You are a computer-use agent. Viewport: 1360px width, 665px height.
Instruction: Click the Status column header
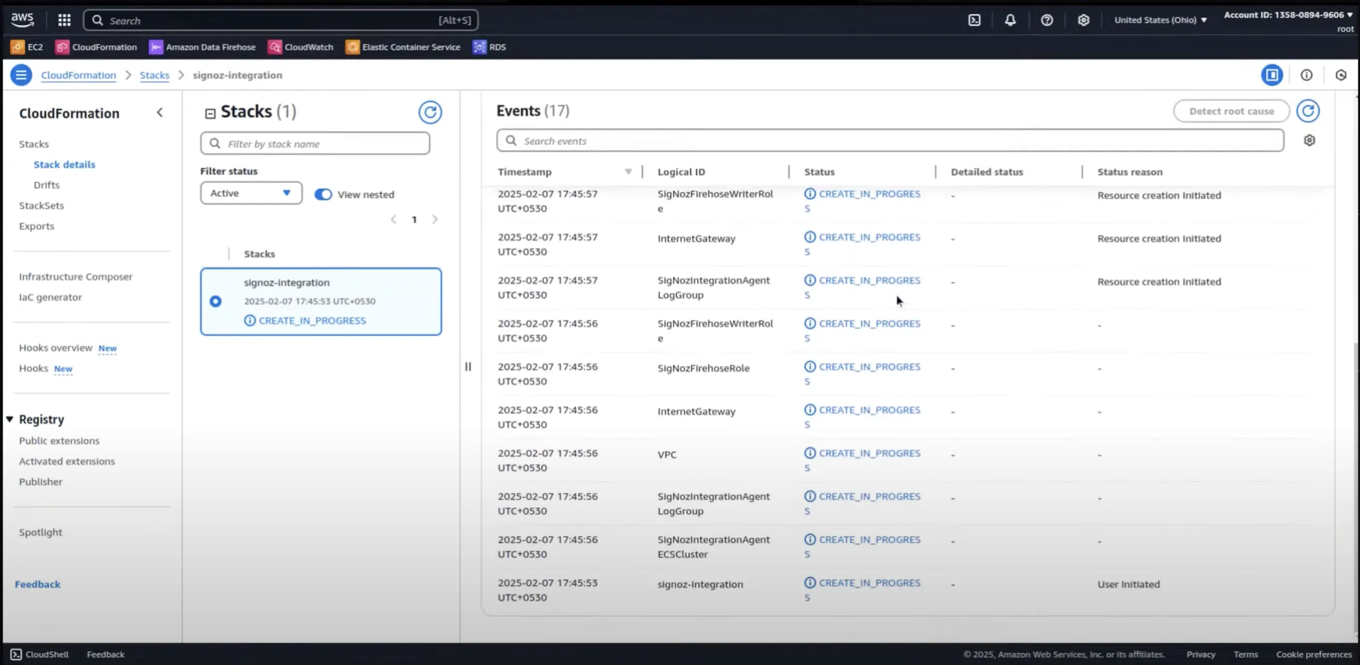coord(819,172)
